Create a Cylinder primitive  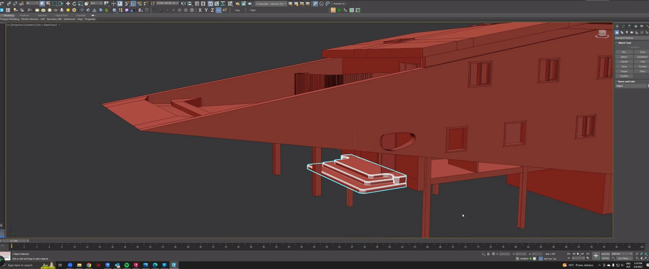624,62
